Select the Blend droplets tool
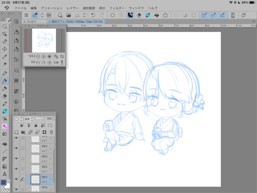 point(4,134)
